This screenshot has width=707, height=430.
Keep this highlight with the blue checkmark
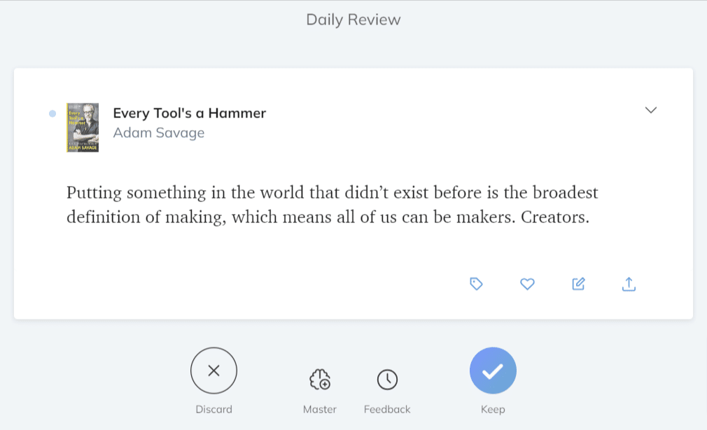493,371
